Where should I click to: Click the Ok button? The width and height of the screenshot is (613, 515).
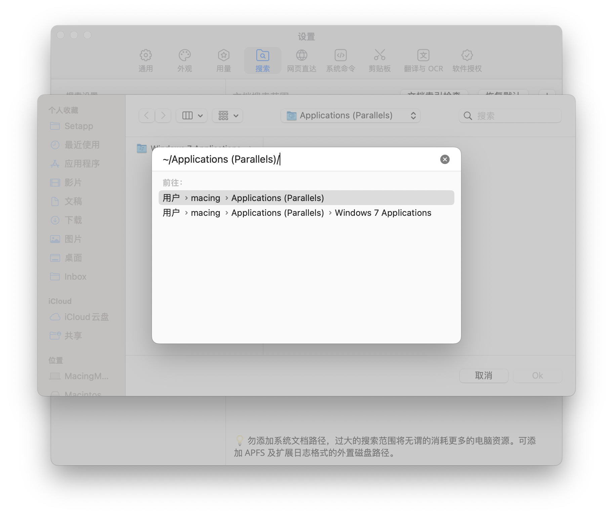(x=537, y=375)
